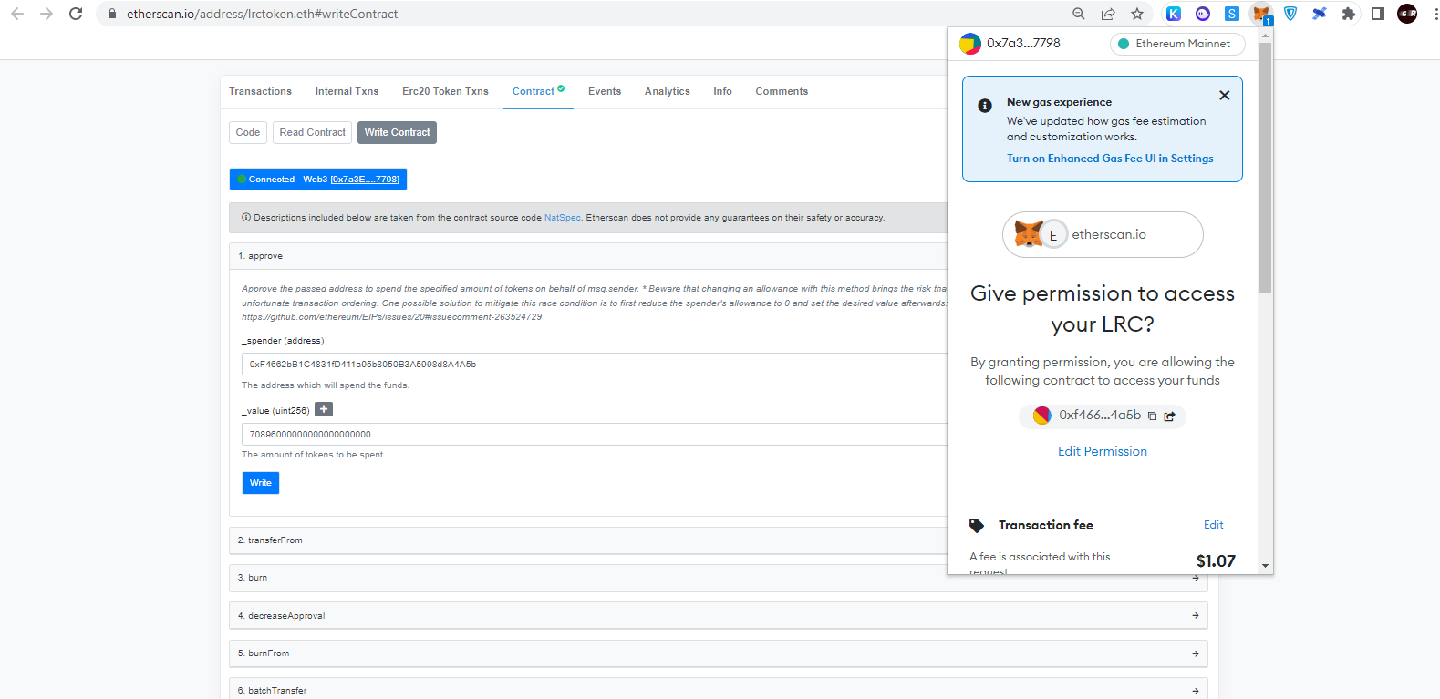Copy the 0xf466...4a5b contract address

pyautogui.click(x=1152, y=416)
